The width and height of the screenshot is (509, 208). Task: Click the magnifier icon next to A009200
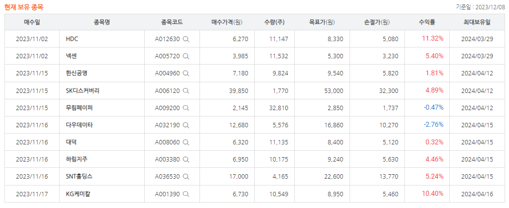[x=186, y=108]
